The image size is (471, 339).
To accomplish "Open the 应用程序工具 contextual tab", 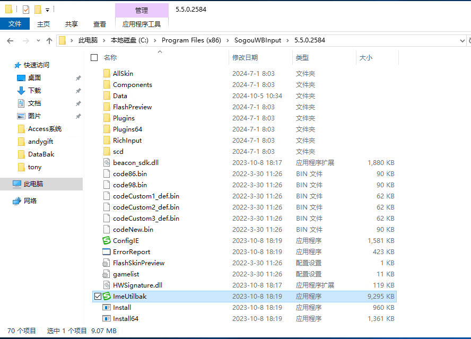I will click(x=142, y=23).
